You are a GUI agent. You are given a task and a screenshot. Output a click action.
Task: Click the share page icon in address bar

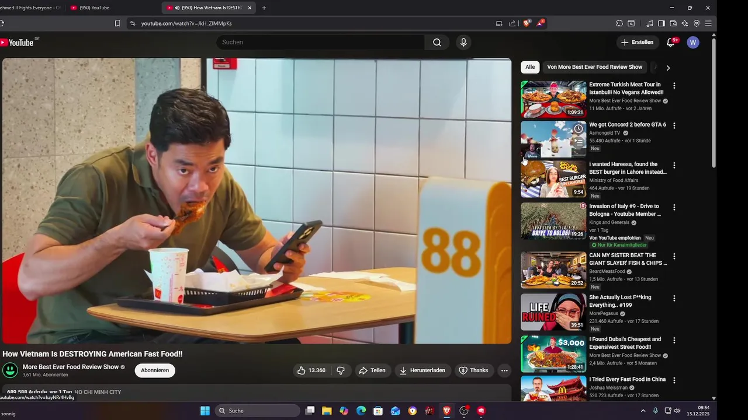click(512, 23)
